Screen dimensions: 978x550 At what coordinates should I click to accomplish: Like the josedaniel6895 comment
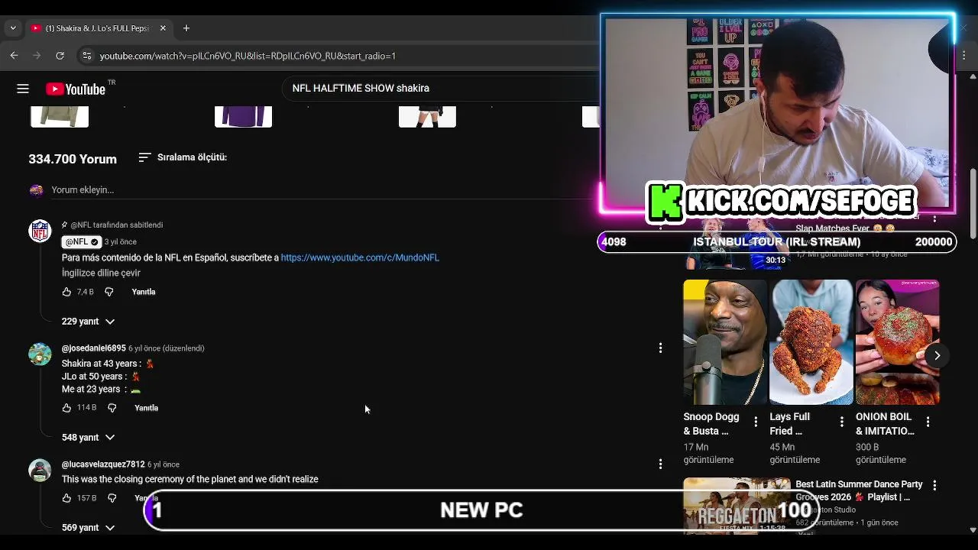66,408
